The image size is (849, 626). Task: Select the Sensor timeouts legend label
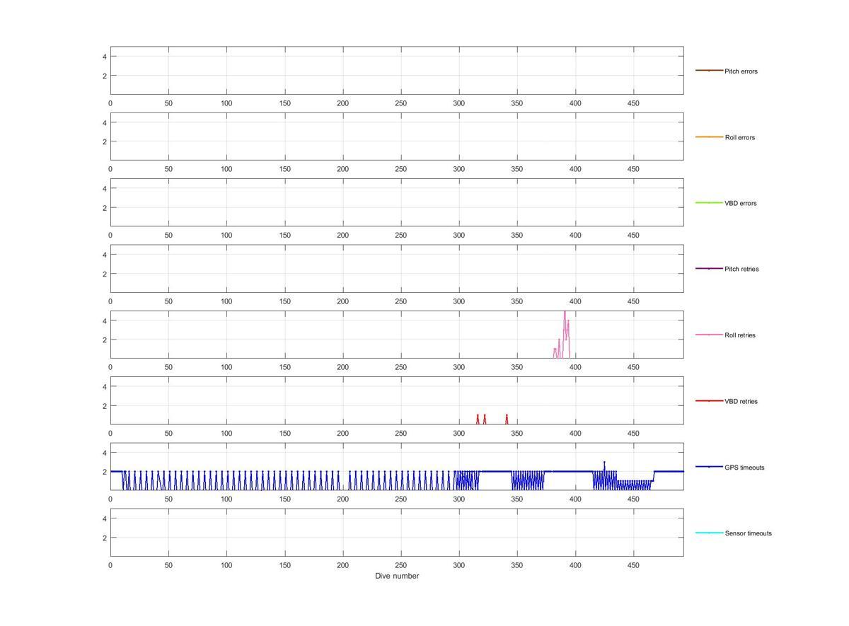click(x=748, y=533)
